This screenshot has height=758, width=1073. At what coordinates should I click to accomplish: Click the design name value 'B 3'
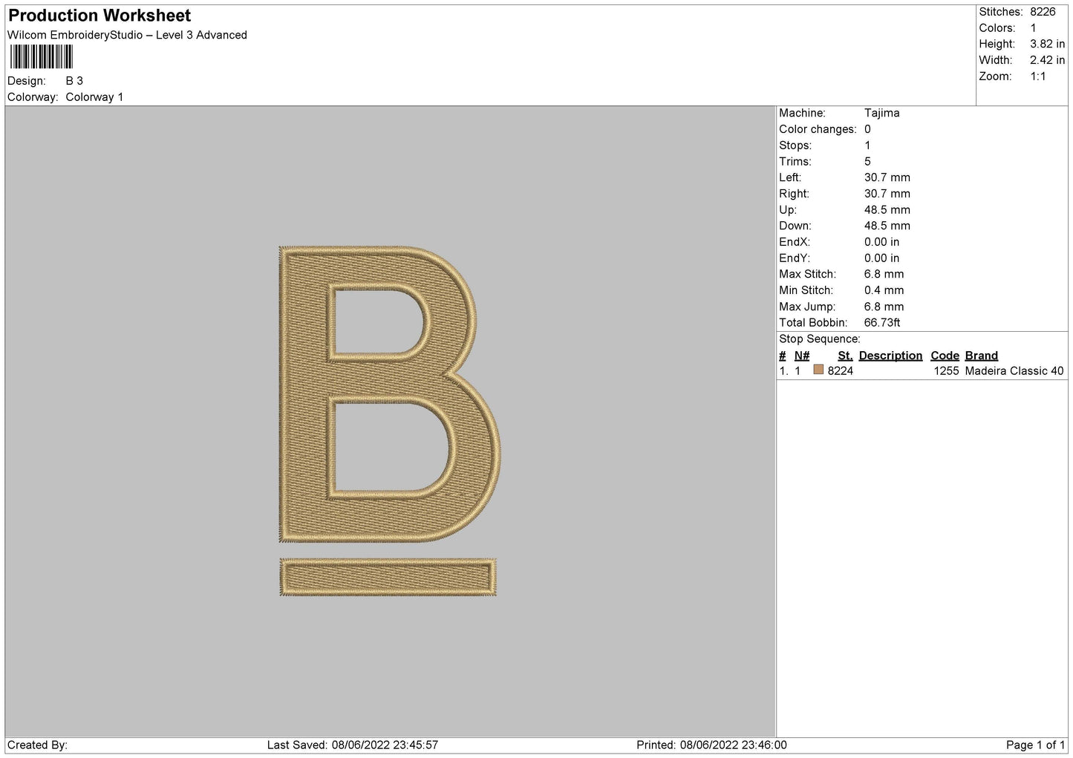click(x=74, y=81)
